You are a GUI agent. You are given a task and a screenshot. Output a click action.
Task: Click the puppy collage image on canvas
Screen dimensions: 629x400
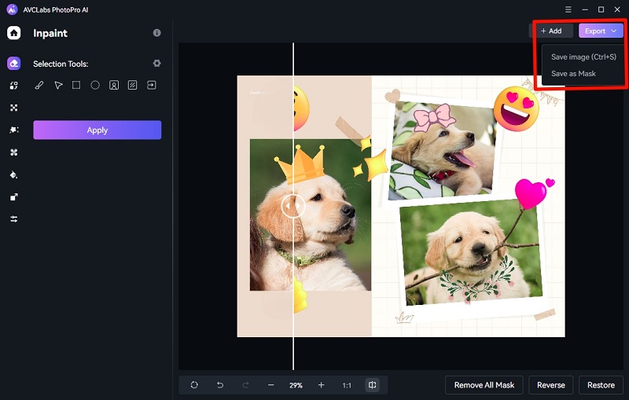coord(401,206)
